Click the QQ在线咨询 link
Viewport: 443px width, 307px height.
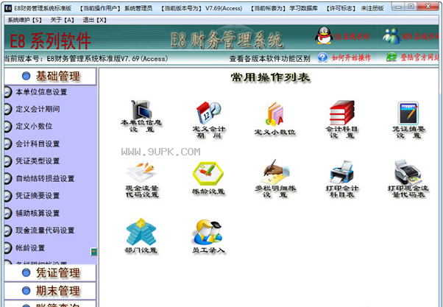coord(352,36)
